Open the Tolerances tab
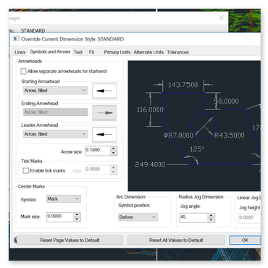The height and width of the screenshot is (268, 268). click(x=177, y=52)
